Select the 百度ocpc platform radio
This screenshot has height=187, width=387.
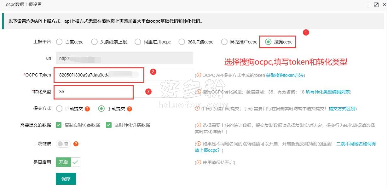pyautogui.click(x=59, y=42)
